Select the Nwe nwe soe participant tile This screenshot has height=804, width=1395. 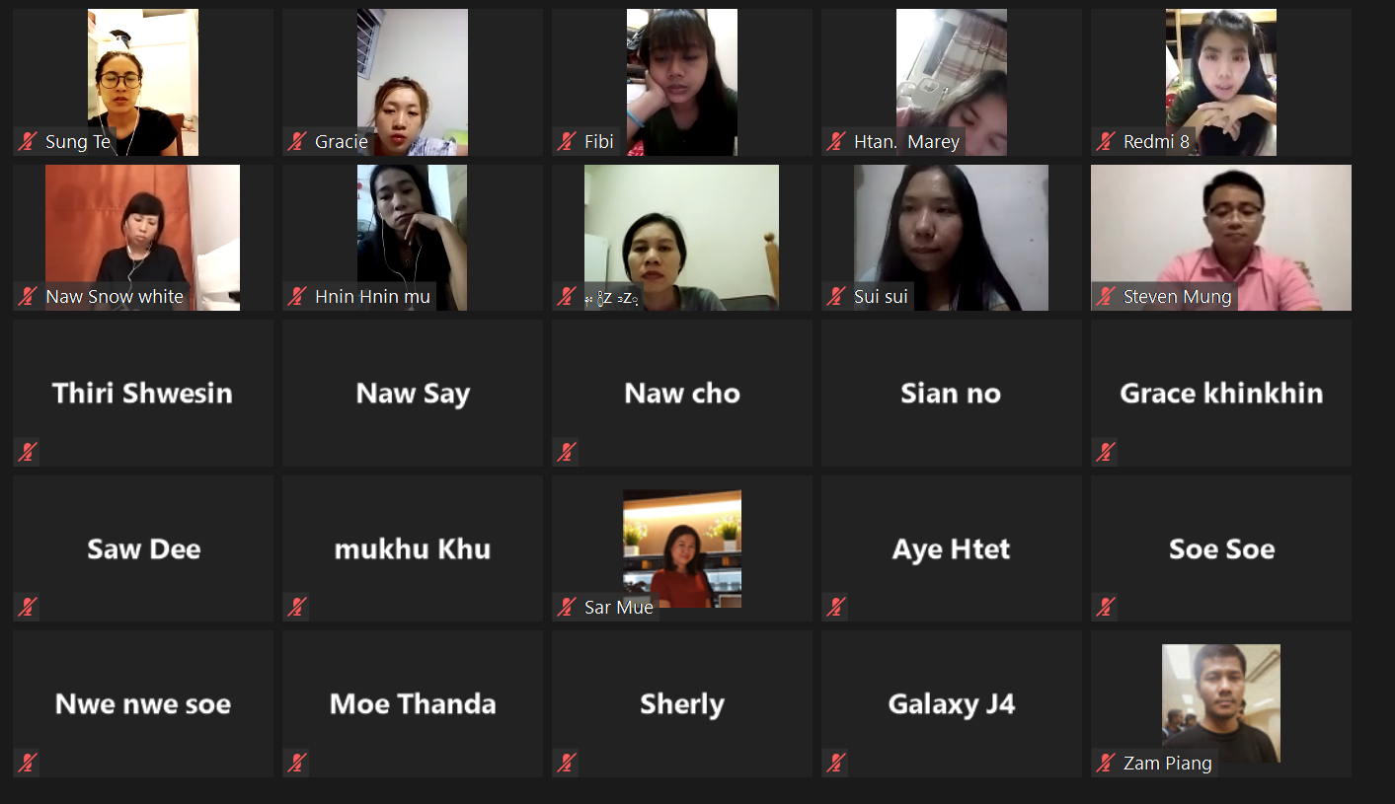tap(143, 703)
